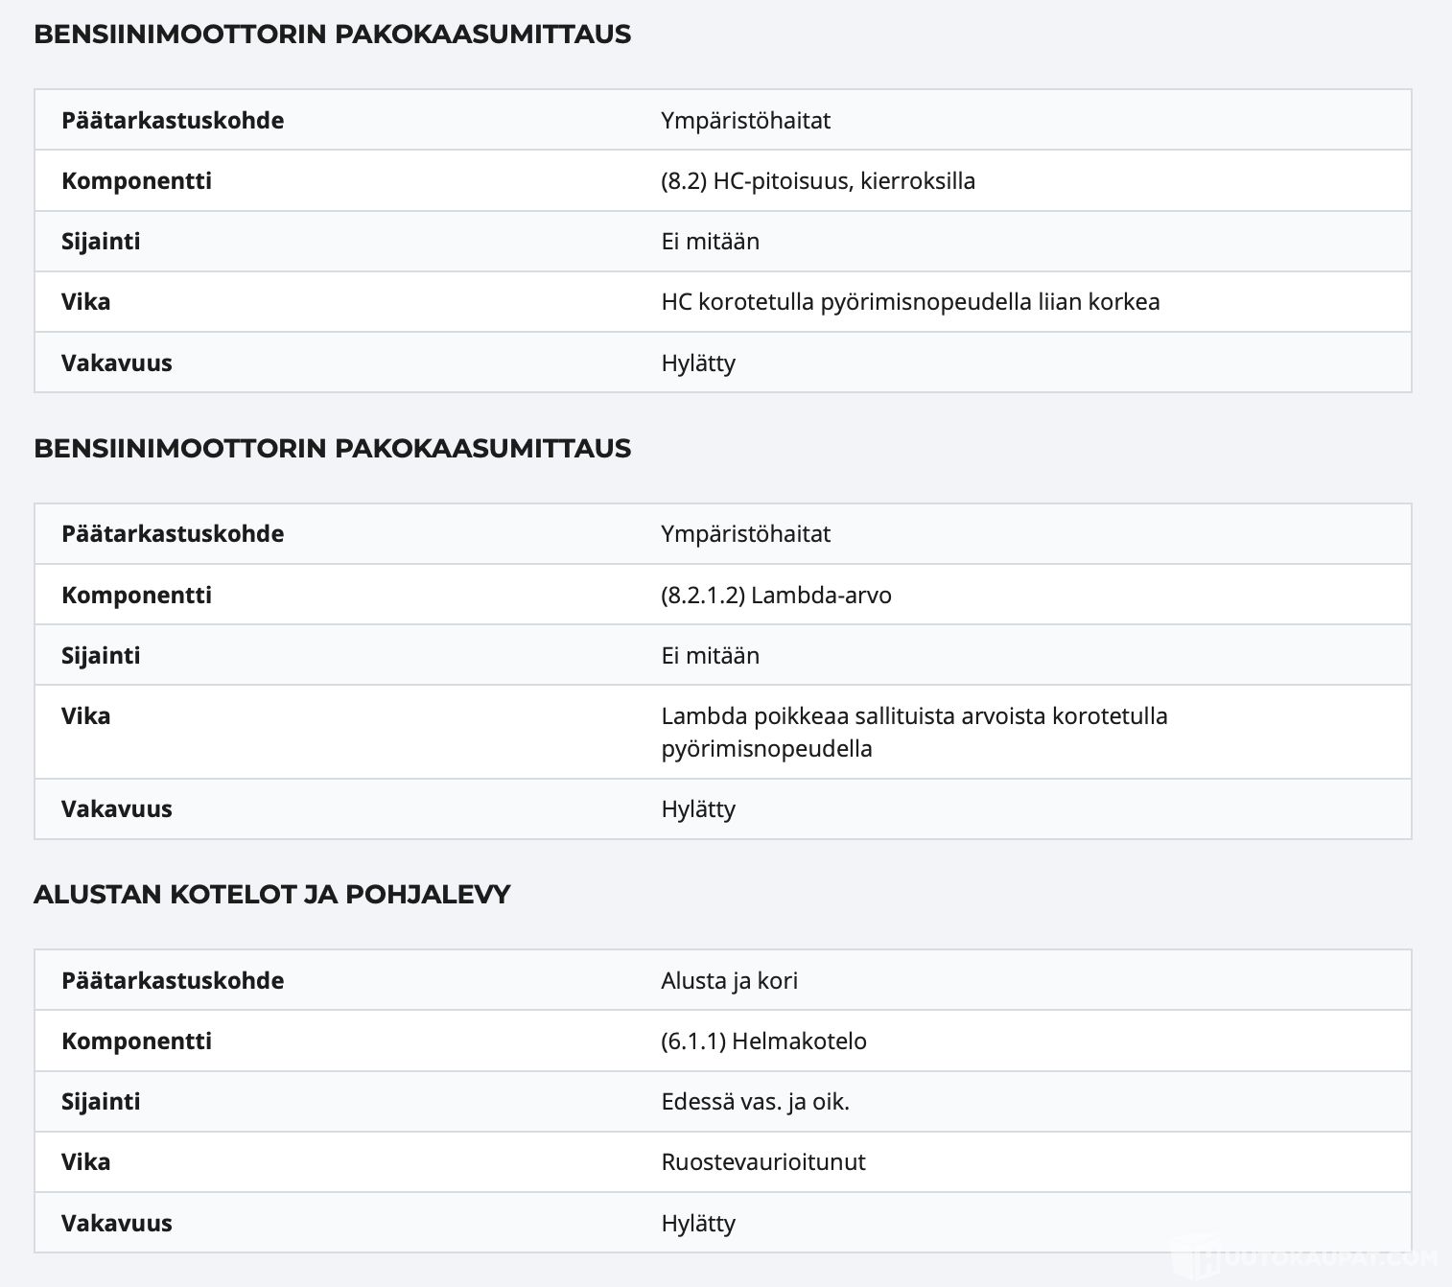Screen dimensions: 1452x1287
Task: Click "Päätarkastuskohde" label in the Lambda-arvo table
Action: point(173,533)
